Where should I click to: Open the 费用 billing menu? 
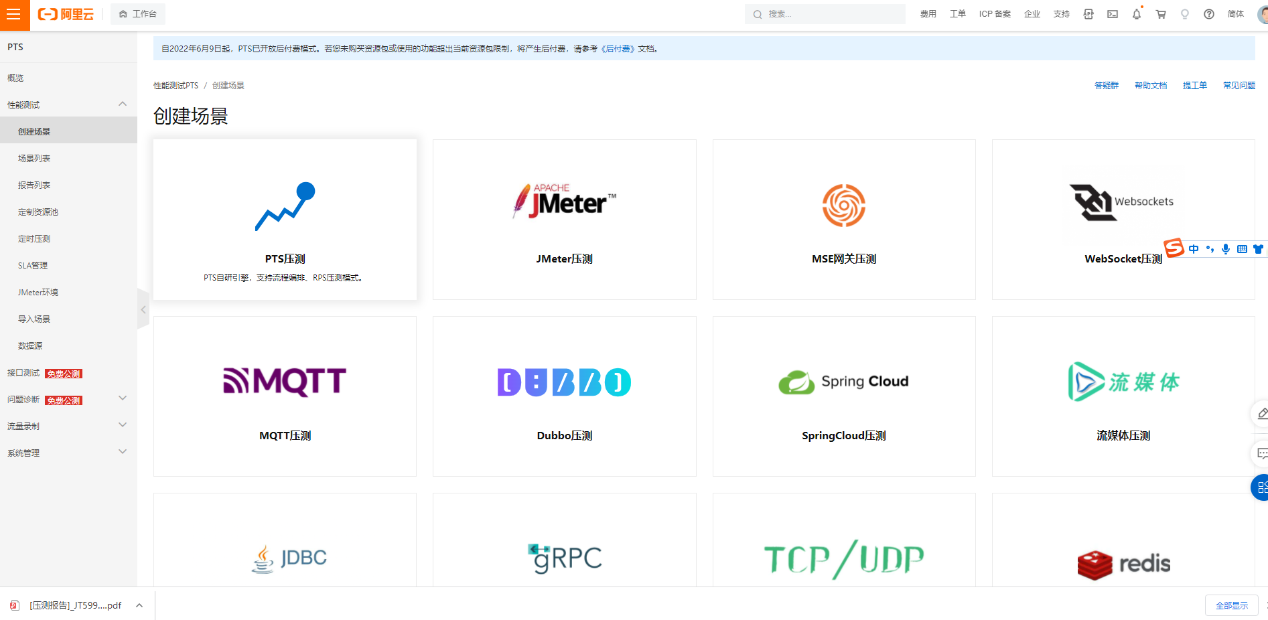tap(928, 14)
